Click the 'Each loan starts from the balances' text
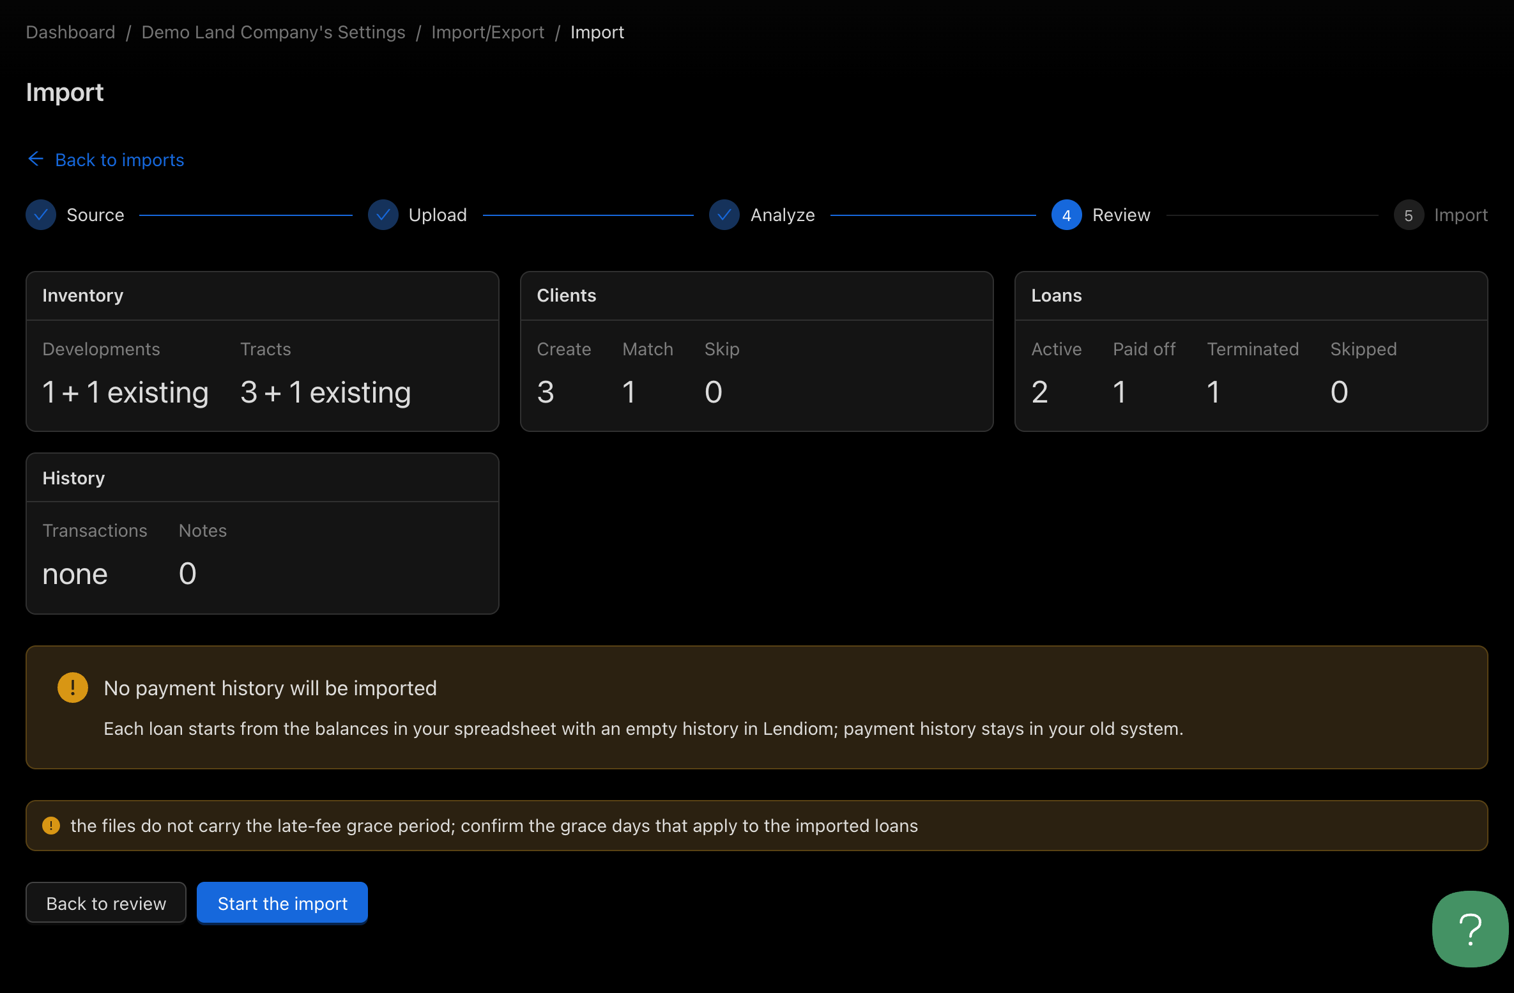The width and height of the screenshot is (1514, 993). tap(643, 728)
